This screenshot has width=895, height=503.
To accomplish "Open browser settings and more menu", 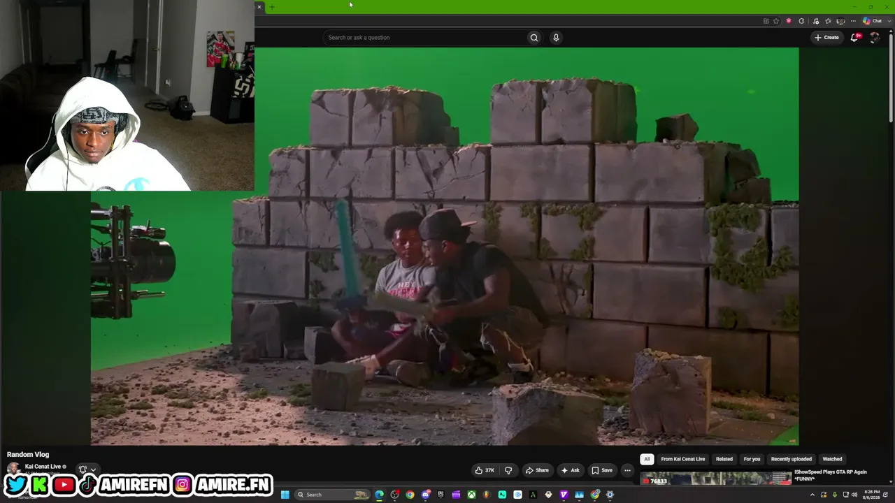I will (x=853, y=21).
